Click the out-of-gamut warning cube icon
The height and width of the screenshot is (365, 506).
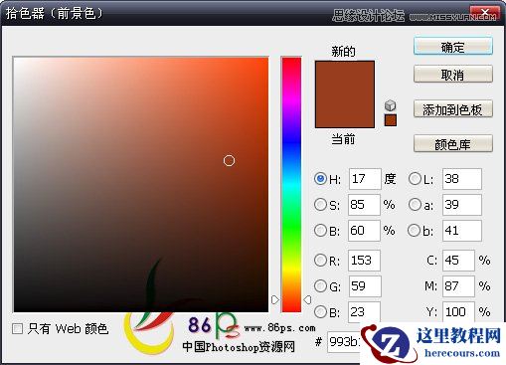[391, 105]
